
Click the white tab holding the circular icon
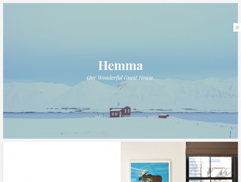pyautogui.click(x=237, y=28)
